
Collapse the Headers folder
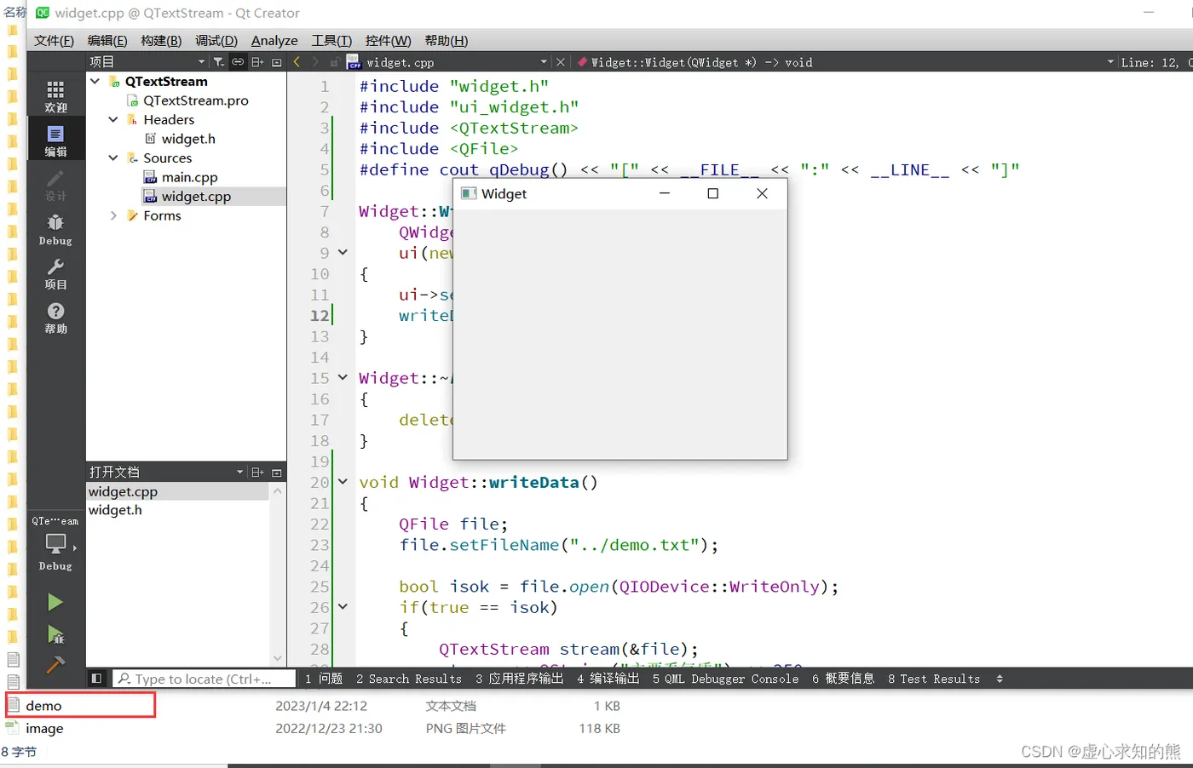pyautogui.click(x=113, y=119)
